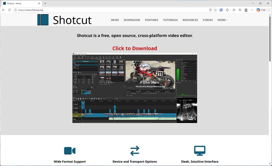Screen dimensions: 272x166
Task: Expand the MORE dropdown menu
Action: pos(222,20)
